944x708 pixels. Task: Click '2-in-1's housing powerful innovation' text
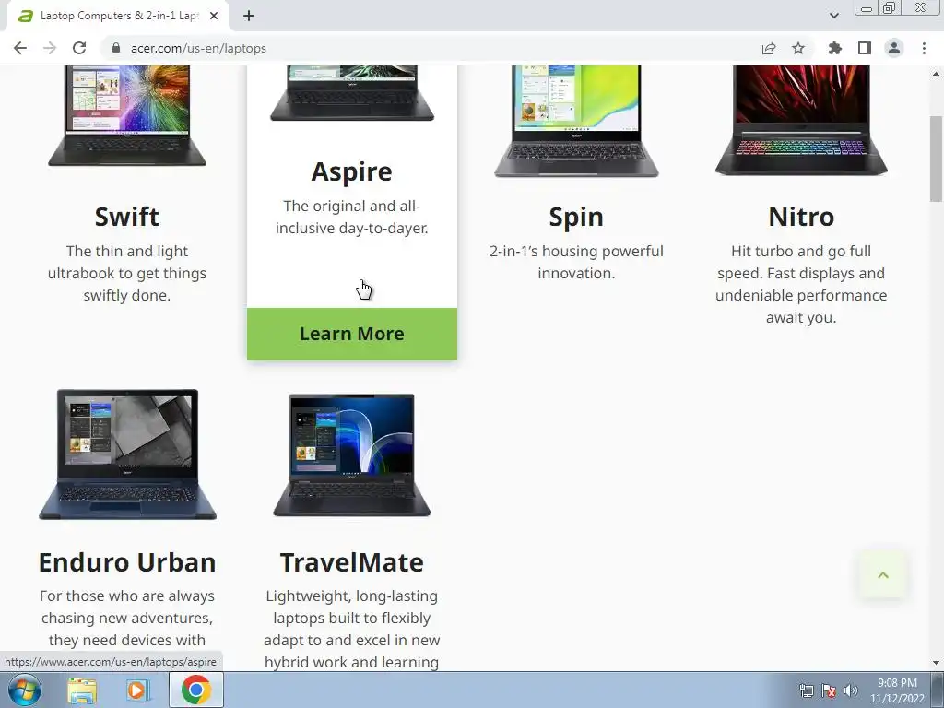click(576, 262)
